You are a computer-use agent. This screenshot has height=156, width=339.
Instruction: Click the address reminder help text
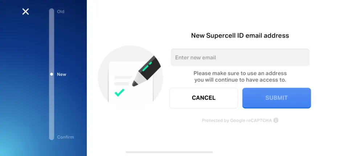pyautogui.click(x=240, y=76)
